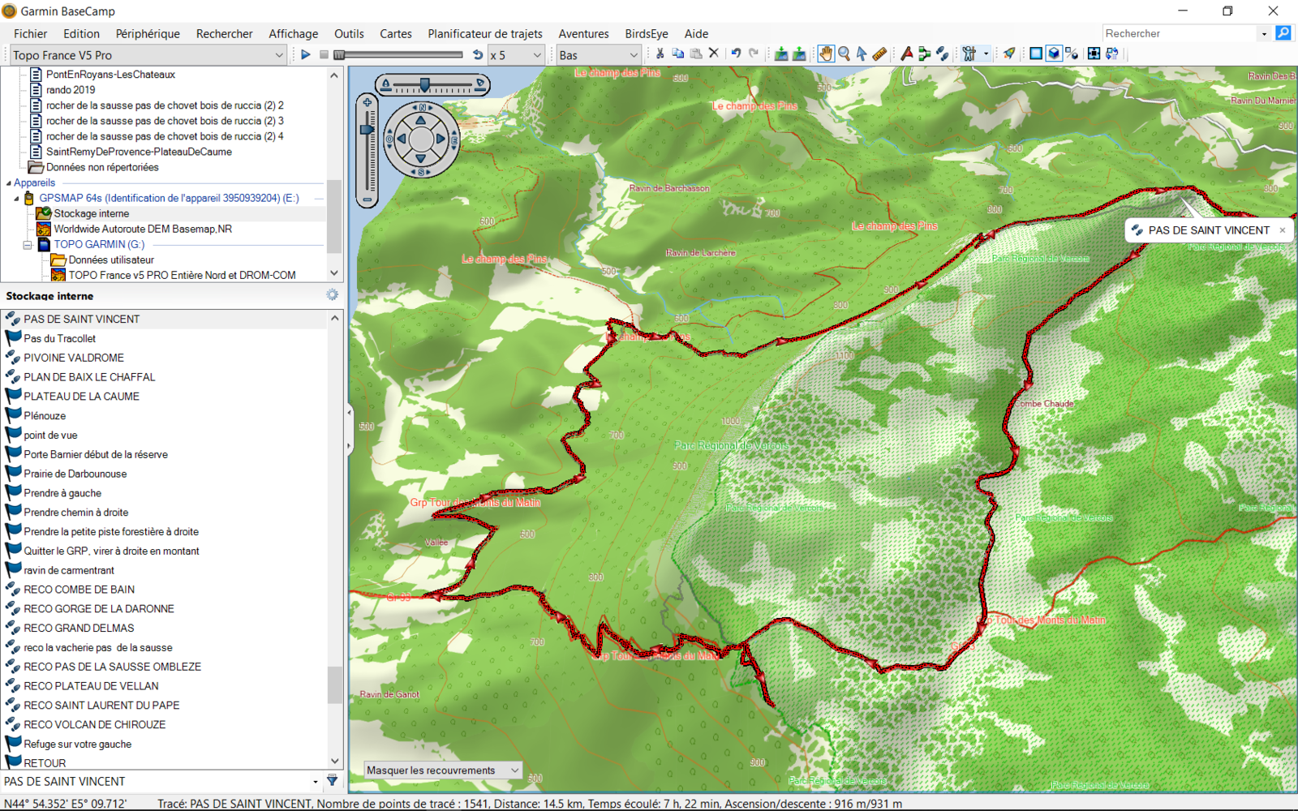
Task: Pan the map south with the down arrow
Action: [x=421, y=158]
